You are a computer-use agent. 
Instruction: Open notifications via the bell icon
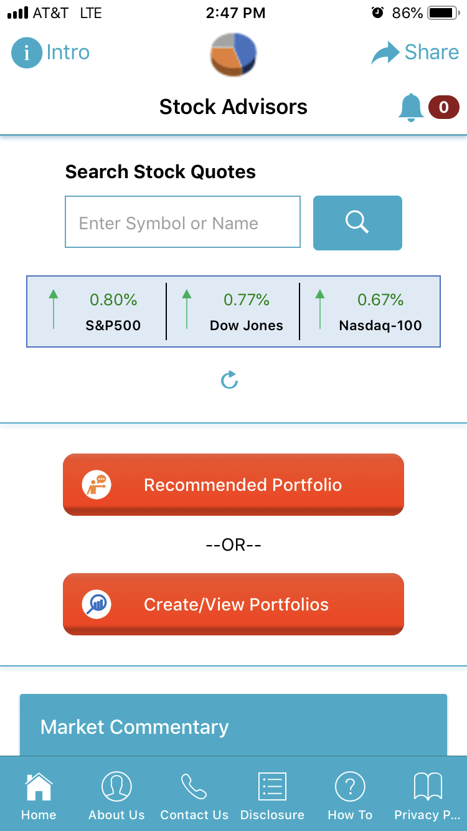[411, 108]
